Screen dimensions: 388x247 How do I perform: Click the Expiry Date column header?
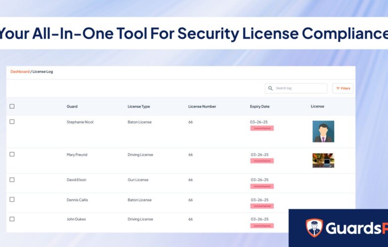(x=259, y=107)
